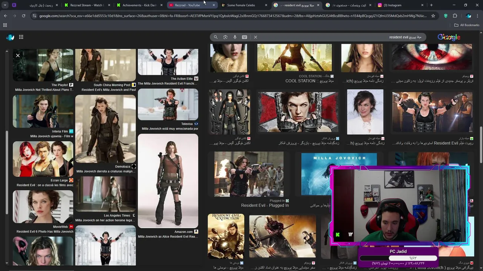483x271 pixels.
Task: Open the Google account avatar on the page
Action: pos(10,37)
